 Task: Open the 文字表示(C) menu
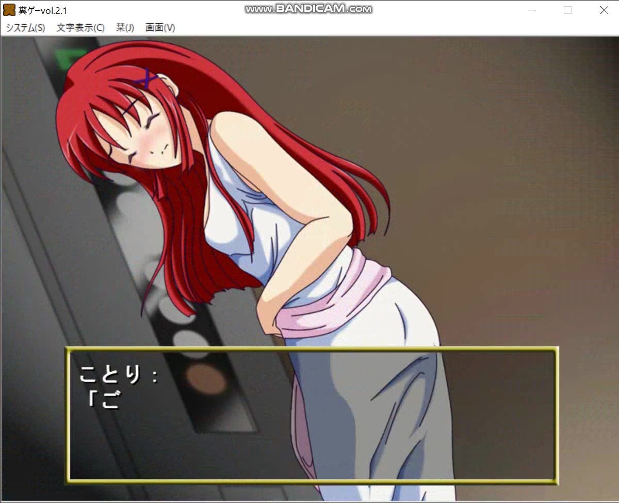tap(80, 28)
